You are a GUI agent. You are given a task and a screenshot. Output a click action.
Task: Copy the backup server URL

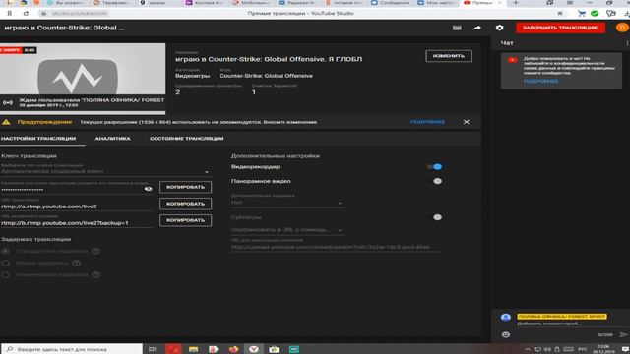[x=185, y=220]
